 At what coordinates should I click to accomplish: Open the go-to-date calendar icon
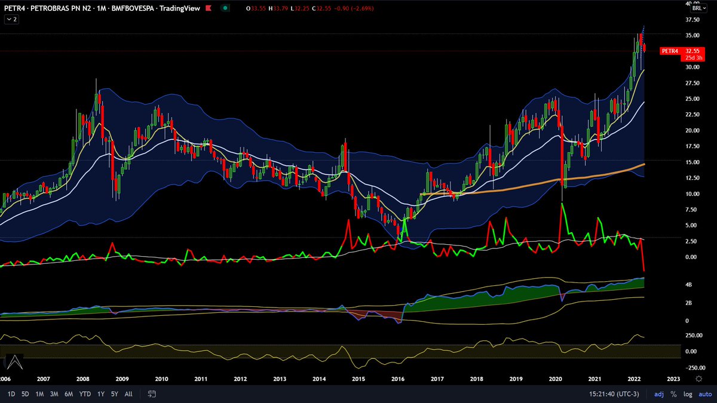coord(152,394)
